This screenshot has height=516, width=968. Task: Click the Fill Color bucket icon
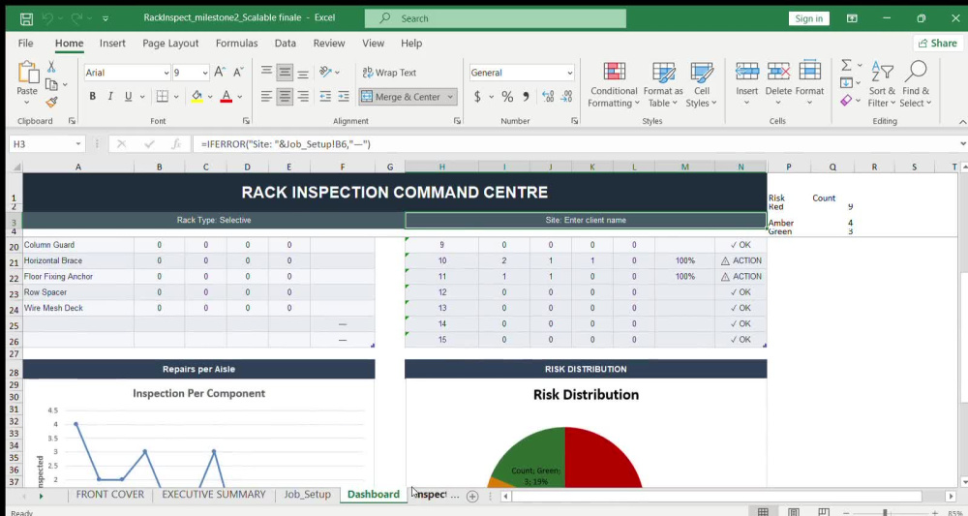pyautogui.click(x=197, y=96)
